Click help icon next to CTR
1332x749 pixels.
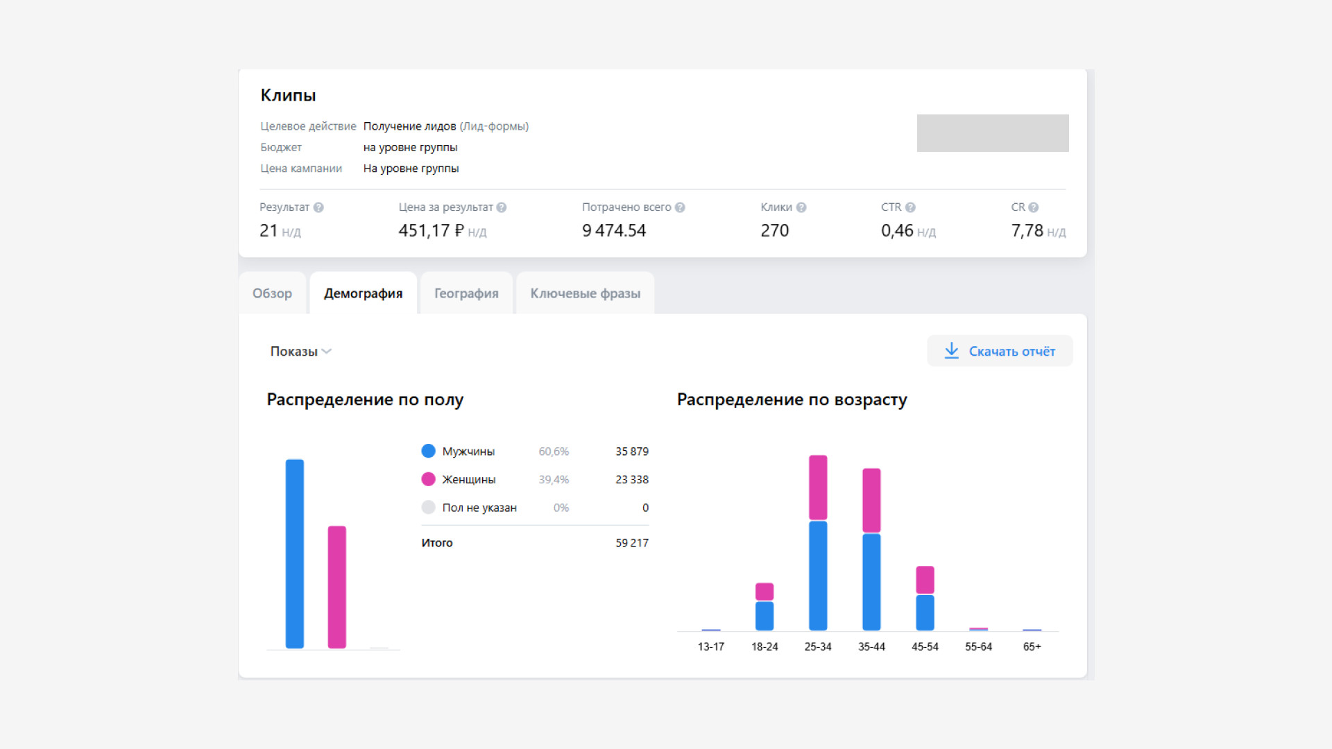[x=910, y=207]
